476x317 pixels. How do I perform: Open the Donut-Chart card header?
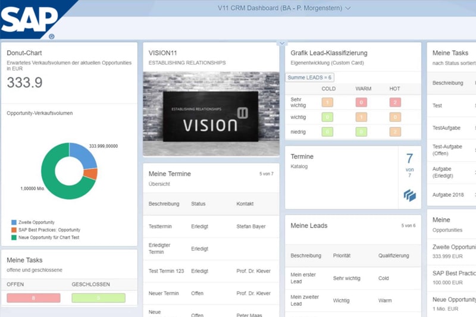(69, 60)
